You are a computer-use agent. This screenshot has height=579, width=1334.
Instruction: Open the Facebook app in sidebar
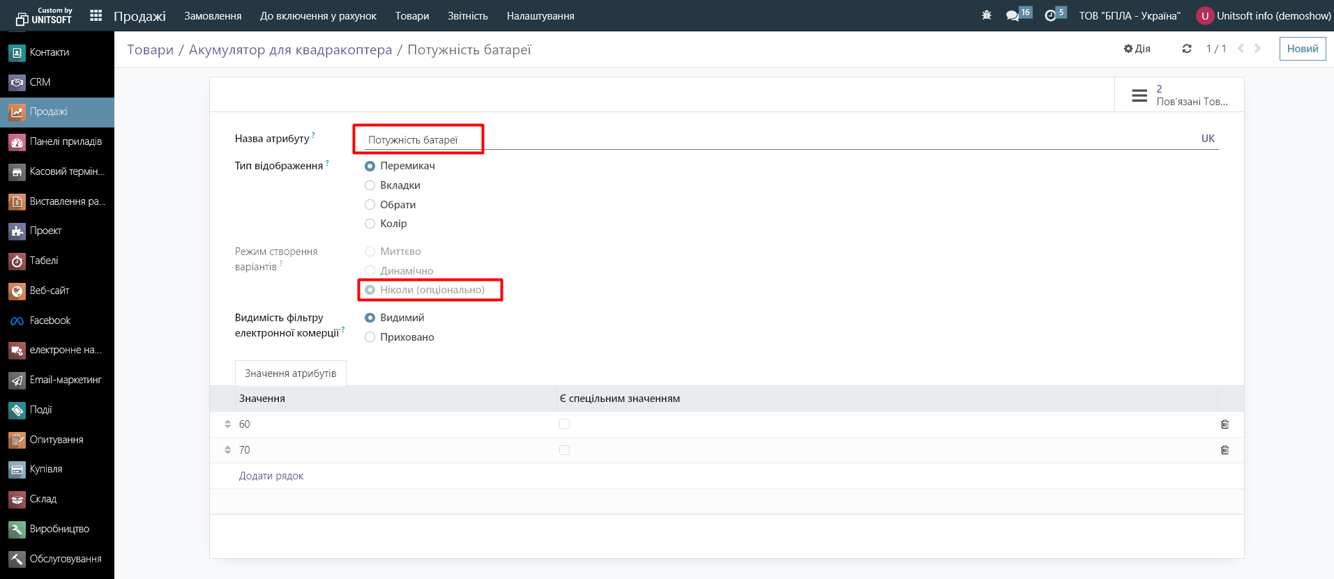(50, 321)
